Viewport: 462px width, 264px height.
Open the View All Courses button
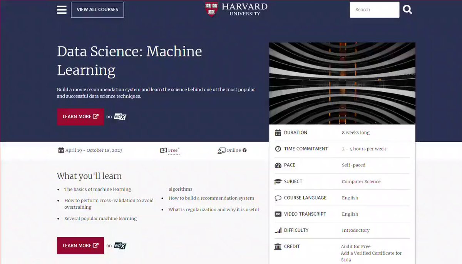(97, 10)
